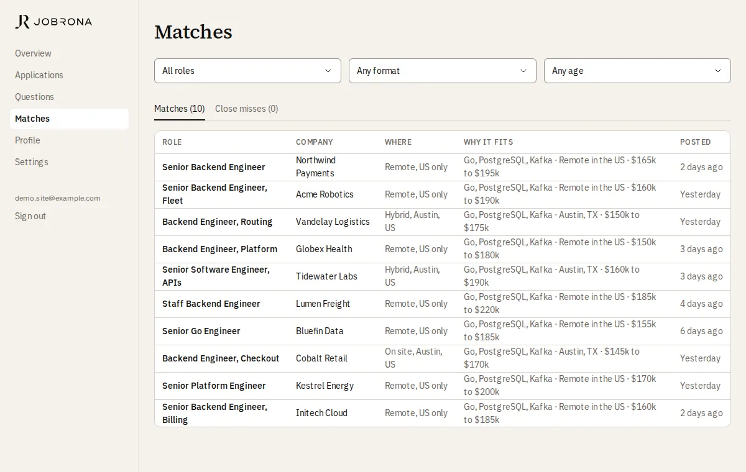Click the Matches page heading
This screenshot has height=472, width=746.
pos(193,32)
